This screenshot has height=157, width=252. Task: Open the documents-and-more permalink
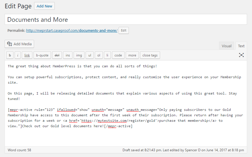coord(72,31)
